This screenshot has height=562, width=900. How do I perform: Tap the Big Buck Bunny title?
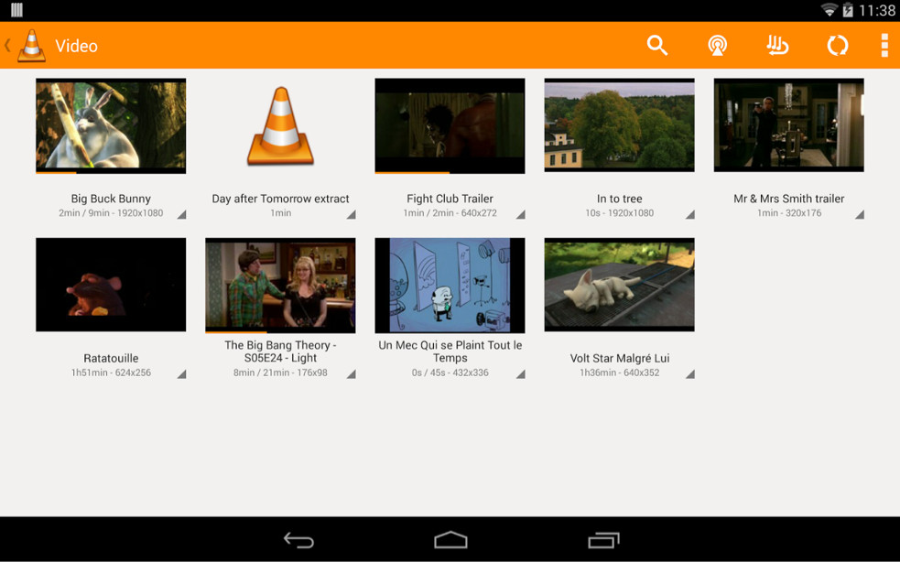(111, 199)
